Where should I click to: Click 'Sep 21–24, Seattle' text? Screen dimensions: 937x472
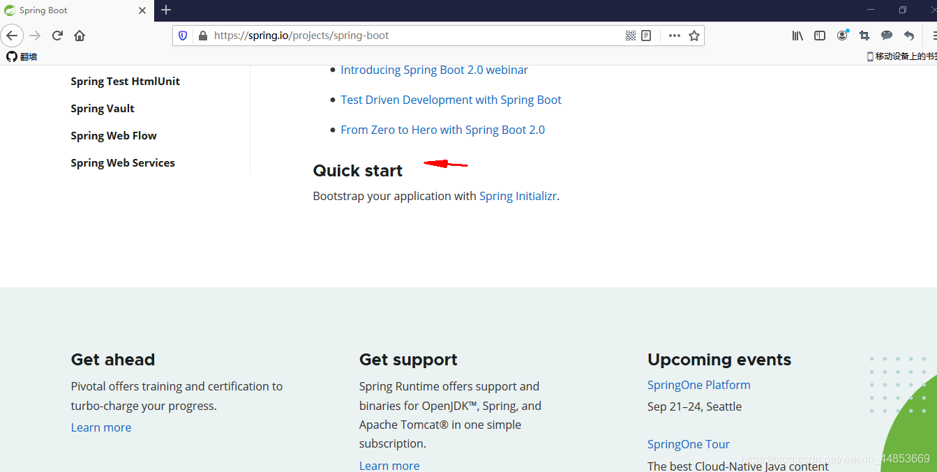tap(694, 406)
